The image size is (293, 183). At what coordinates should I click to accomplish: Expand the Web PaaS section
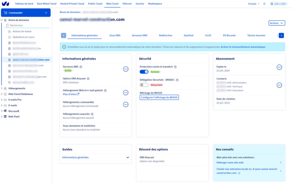coord(2,117)
